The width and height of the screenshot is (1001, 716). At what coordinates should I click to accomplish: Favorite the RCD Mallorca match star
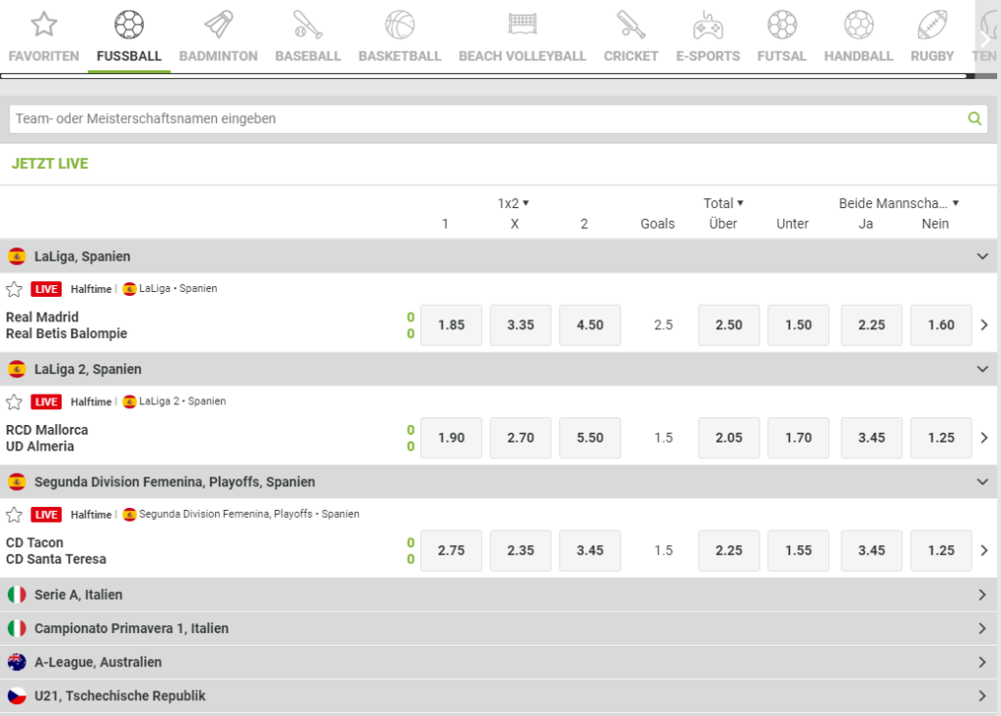click(14, 402)
